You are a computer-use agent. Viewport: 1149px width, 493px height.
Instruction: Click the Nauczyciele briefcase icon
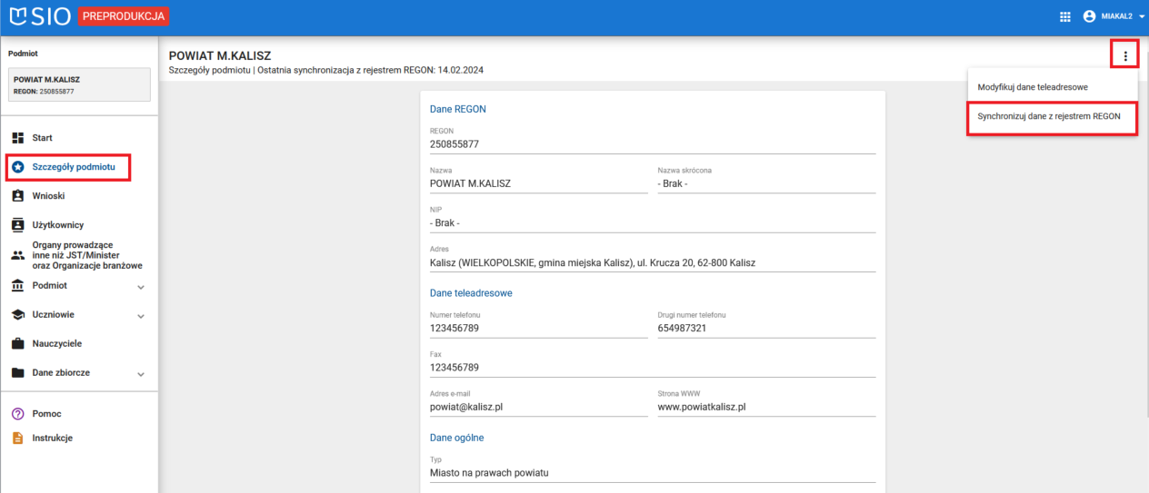coord(17,344)
